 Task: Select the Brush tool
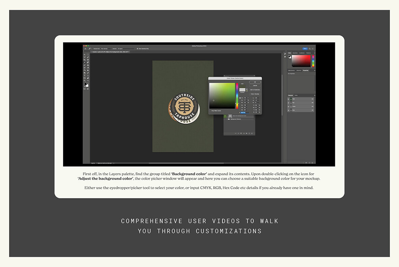tap(85, 65)
